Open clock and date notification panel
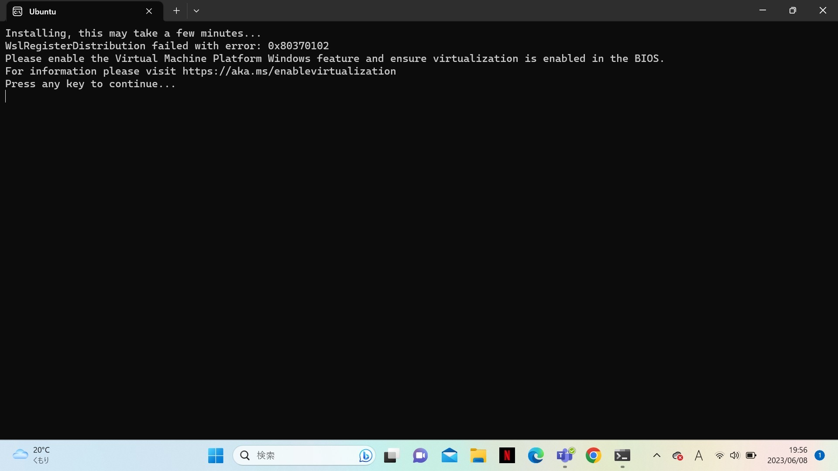838x471 pixels. [x=788, y=455]
